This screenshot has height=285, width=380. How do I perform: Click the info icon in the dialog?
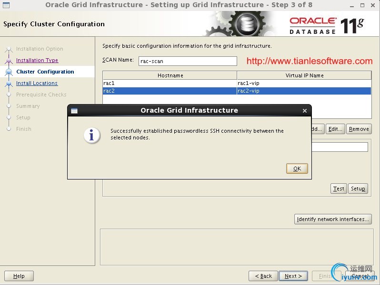point(92,135)
